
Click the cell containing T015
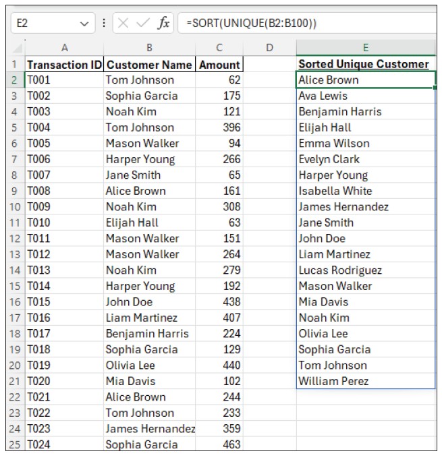[64, 302]
